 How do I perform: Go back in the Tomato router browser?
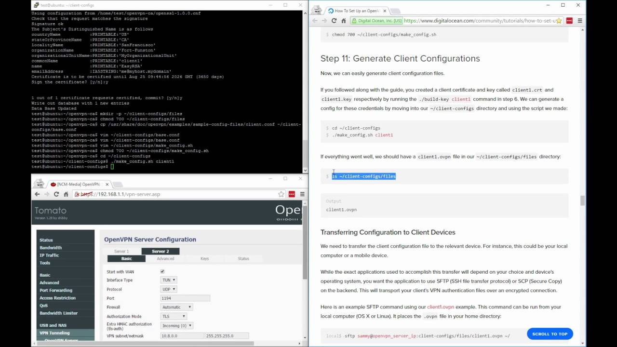click(37, 194)
